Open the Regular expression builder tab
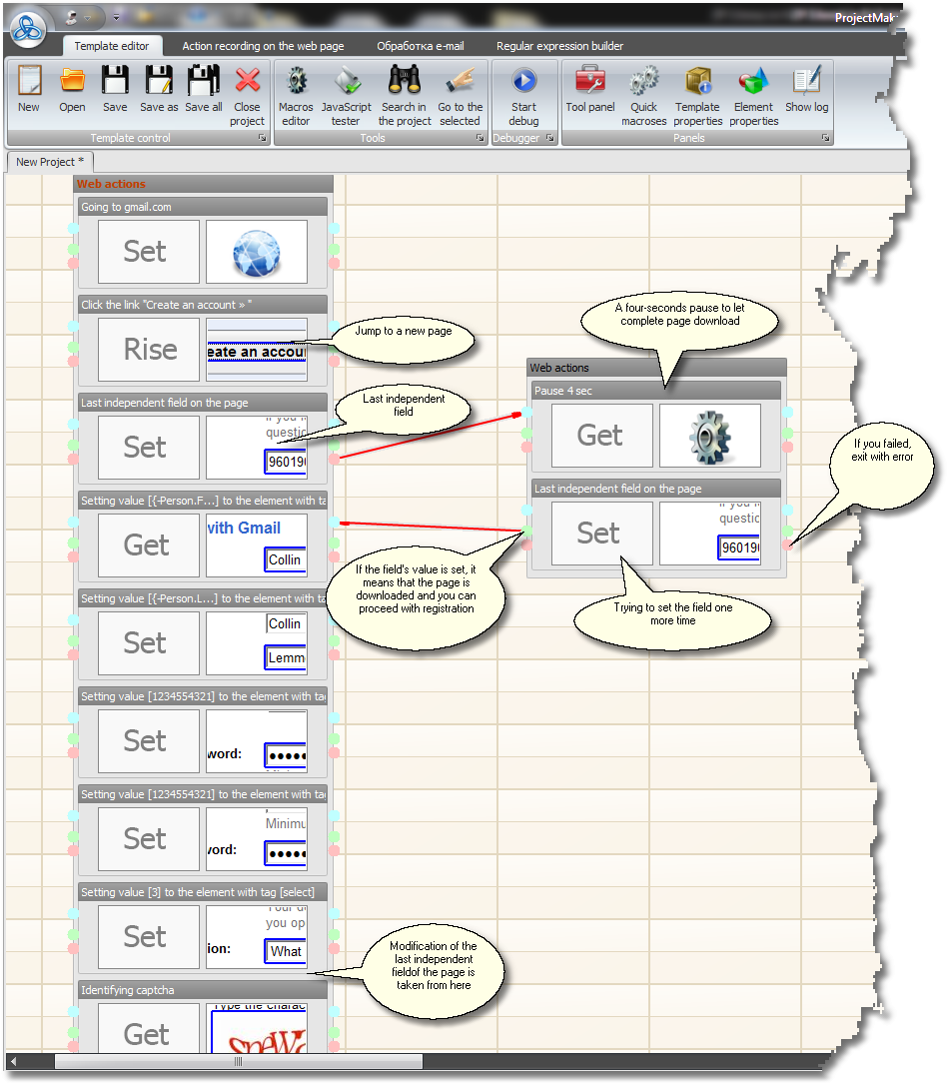The width and height of the screenshot is (949, 1086). pos(559,46)
